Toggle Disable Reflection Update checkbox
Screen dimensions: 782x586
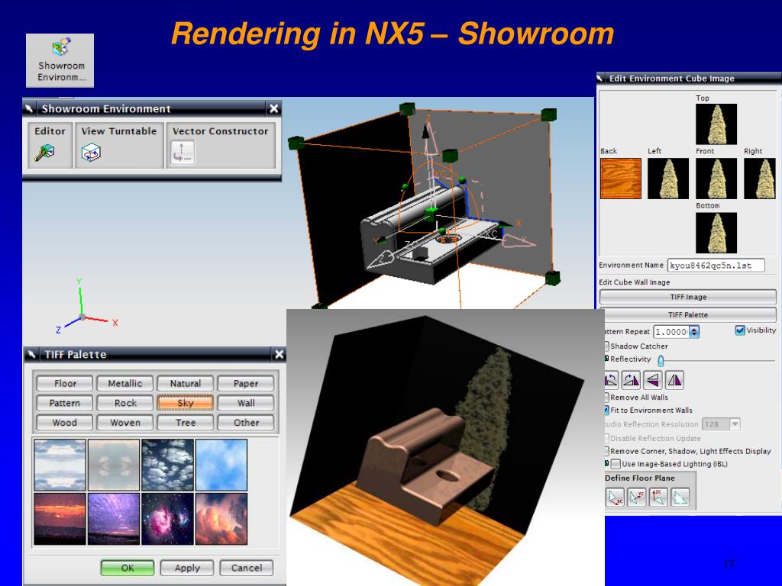(606, 438)
